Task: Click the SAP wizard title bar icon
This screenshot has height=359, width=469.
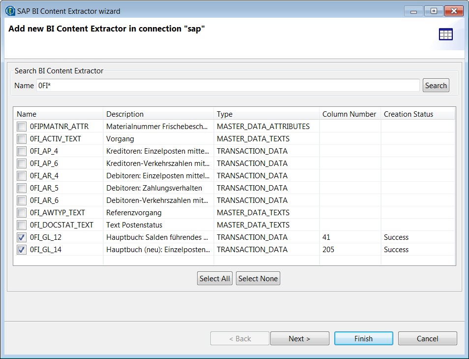Action: pos(10,11)
